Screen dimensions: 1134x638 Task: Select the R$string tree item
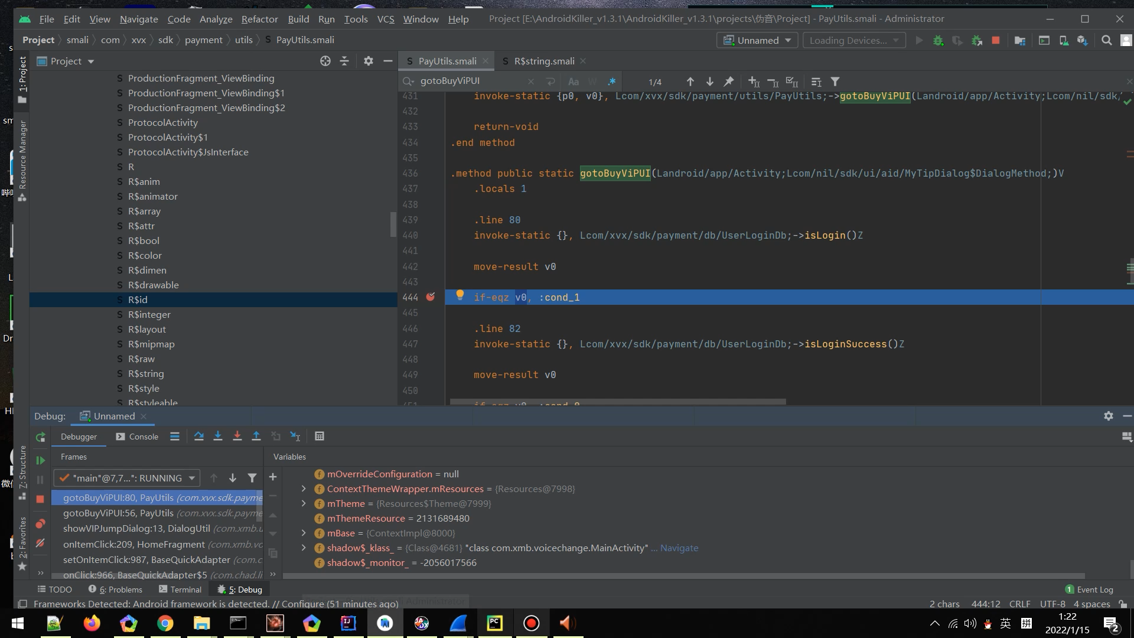(x=146, y=373)
